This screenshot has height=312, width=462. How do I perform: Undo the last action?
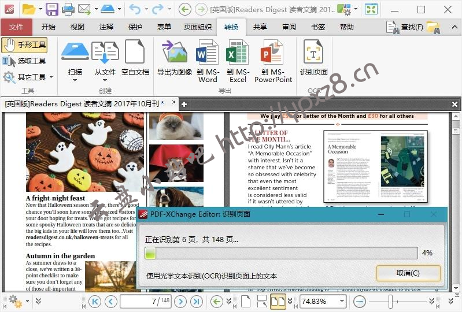click(x=135, y=9)
